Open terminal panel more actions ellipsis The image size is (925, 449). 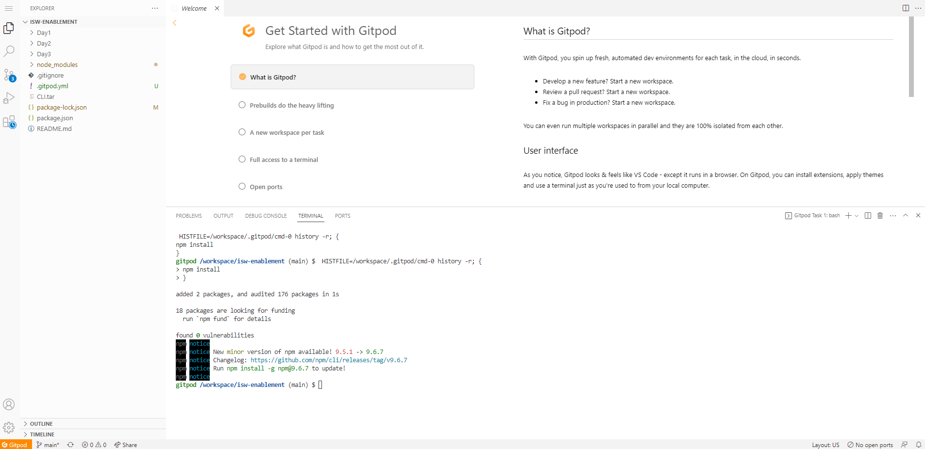893,216
